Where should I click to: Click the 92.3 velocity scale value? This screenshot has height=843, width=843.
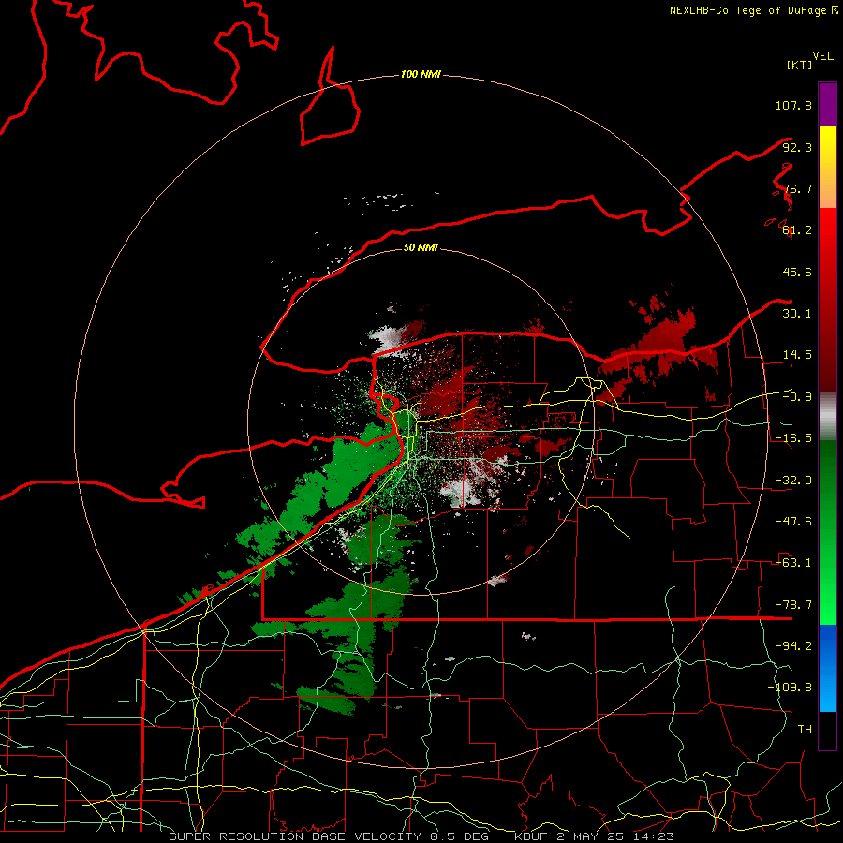[x=797, y=147]
